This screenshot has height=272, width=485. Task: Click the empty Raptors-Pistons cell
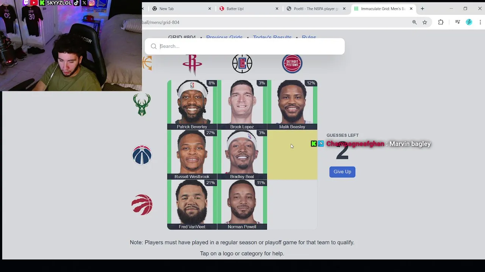pyautogui.click(x=292, y=205)
